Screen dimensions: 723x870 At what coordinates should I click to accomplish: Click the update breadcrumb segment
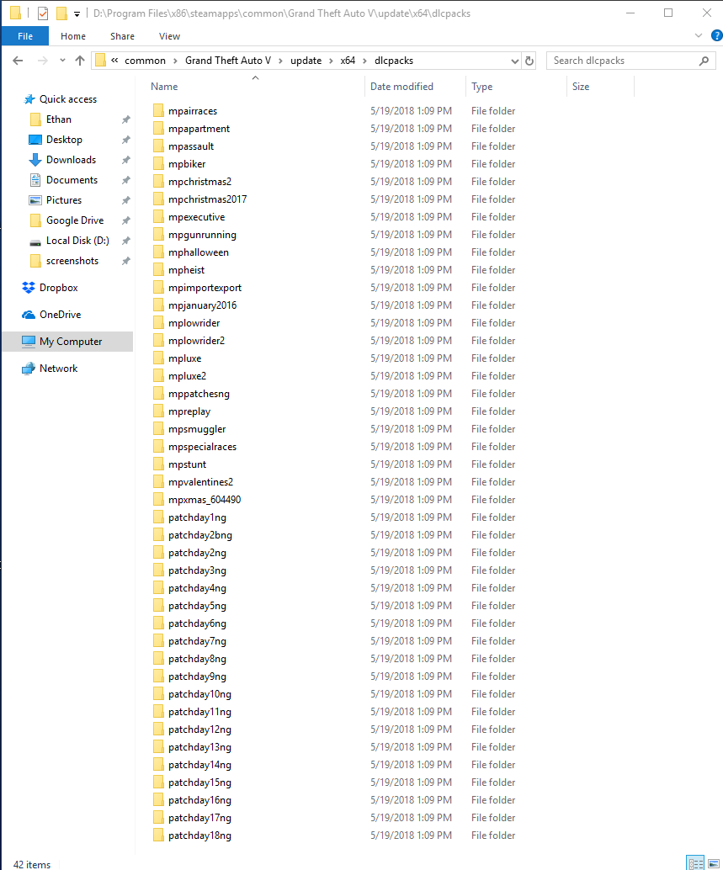point(306,61)
